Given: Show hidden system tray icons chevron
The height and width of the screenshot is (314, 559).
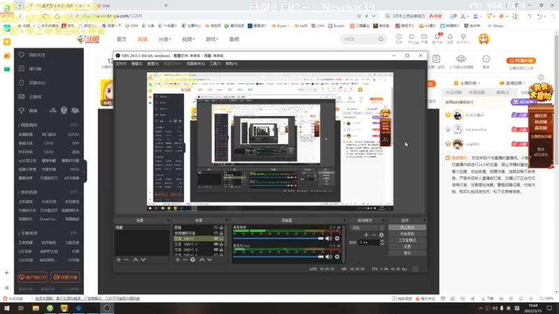Looking at the screenshot, I should (x=481, y=308).
